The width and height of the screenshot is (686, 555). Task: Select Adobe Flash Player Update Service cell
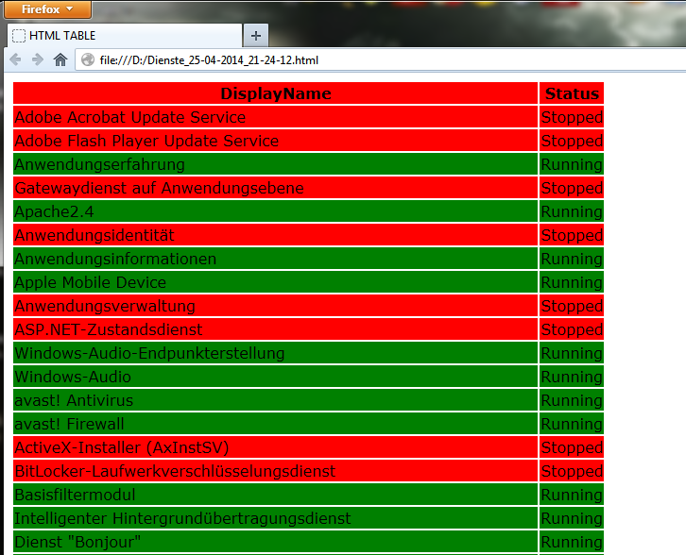275,141
